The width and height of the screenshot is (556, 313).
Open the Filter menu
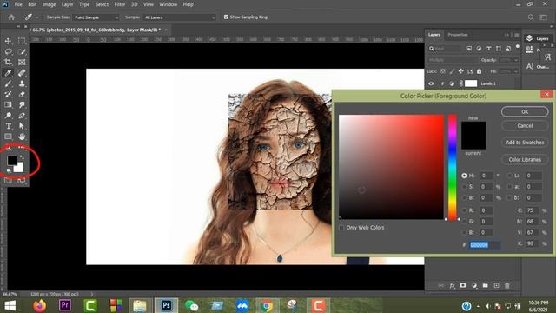click(x=120, y=4)
